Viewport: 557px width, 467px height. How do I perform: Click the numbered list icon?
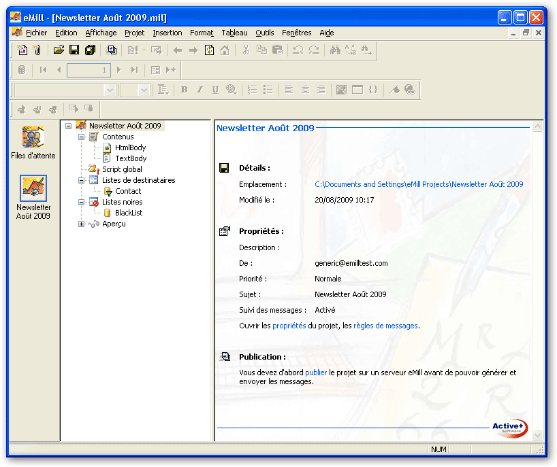point(252,90)
